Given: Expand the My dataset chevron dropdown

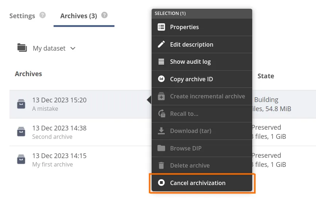Looking at the screenshot, I should click(x=73, y=48).
